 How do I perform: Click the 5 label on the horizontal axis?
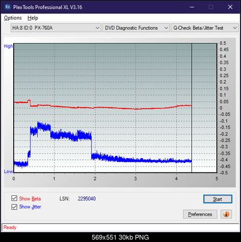[x=217, y=179]
